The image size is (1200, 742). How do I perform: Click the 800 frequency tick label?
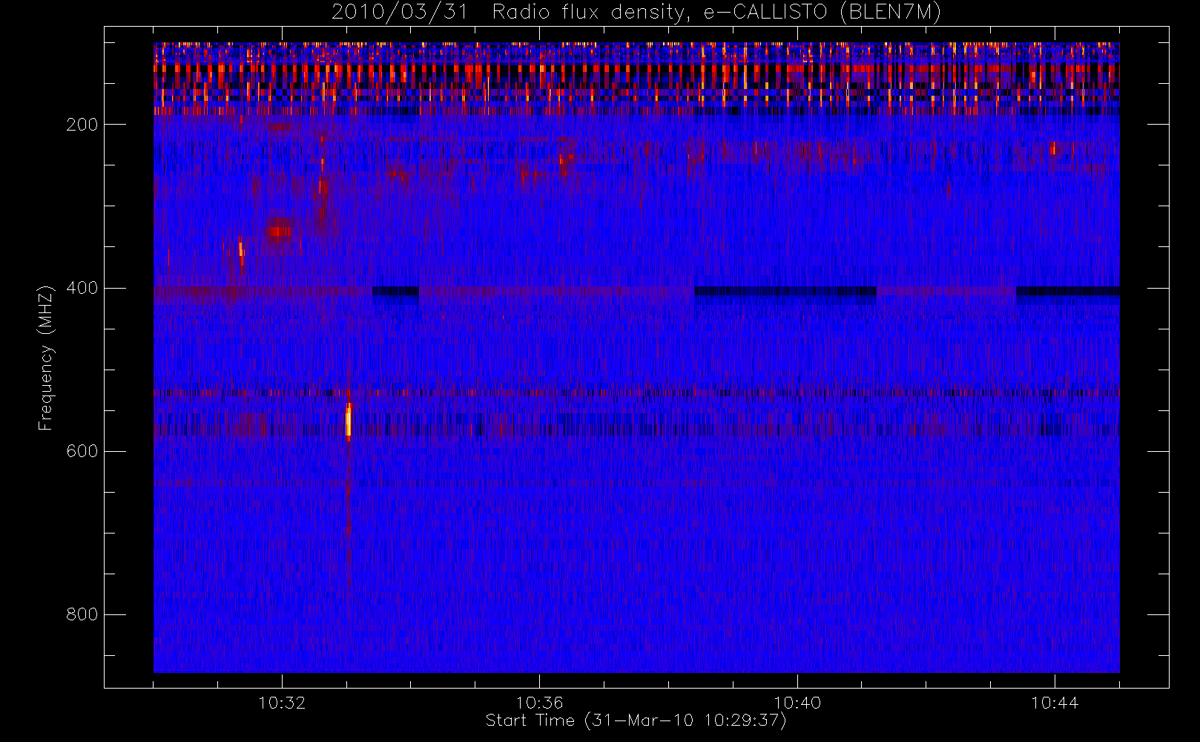(x=82, y=614)
